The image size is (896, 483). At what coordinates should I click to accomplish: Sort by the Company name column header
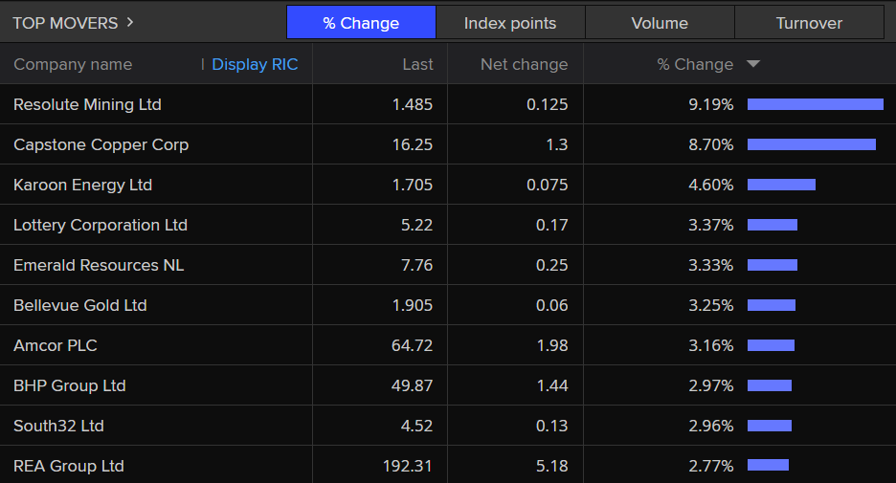tap(73, 64)
